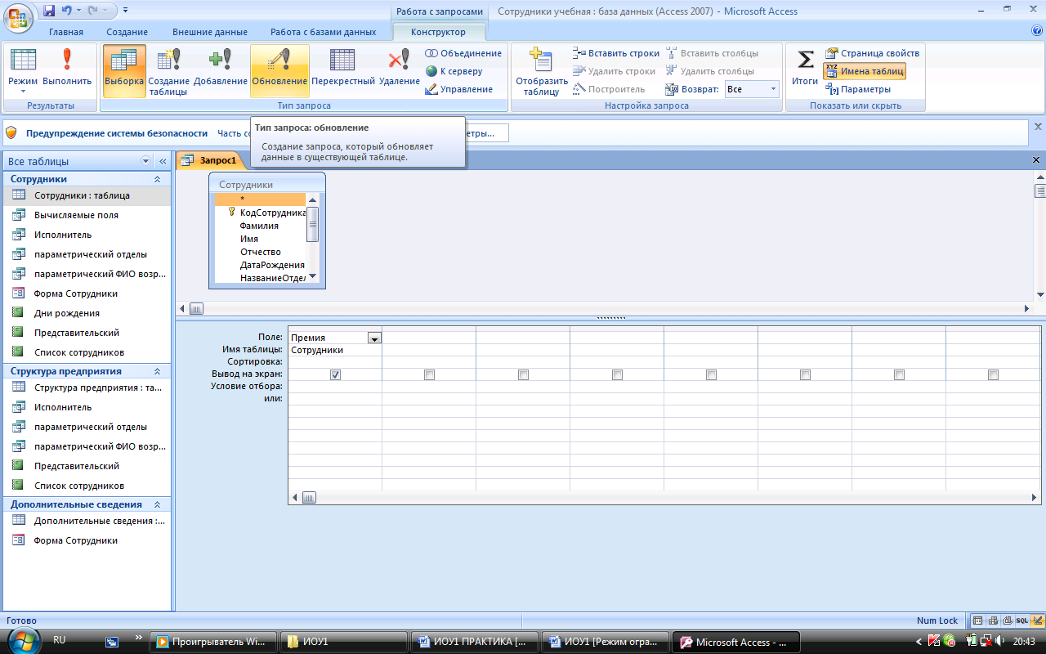Change query type to Удаление
The height and width of the screenshot is (654, 1046).
pyautogui.click(x=400, y=69)
